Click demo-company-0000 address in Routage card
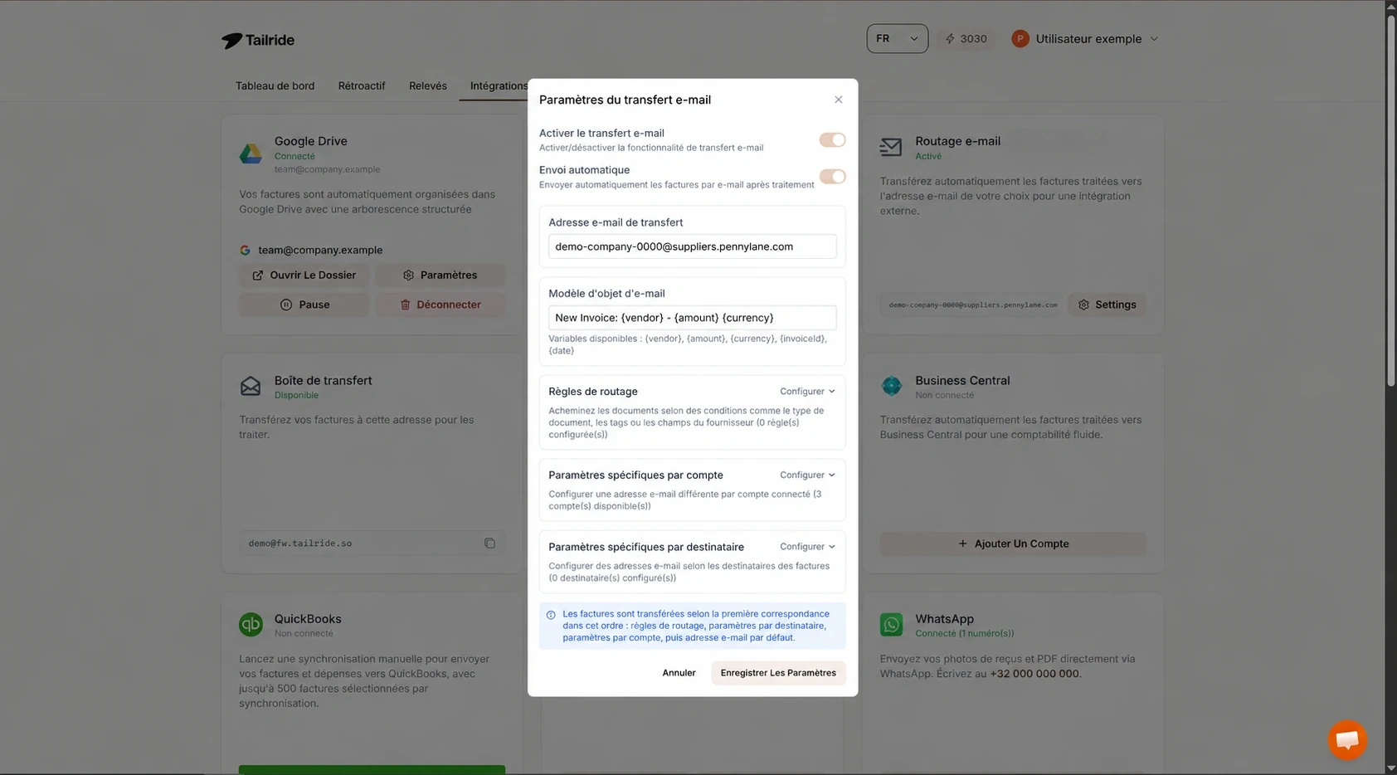The height and width of the screenshot is (775, 1397). pos(972,305)
